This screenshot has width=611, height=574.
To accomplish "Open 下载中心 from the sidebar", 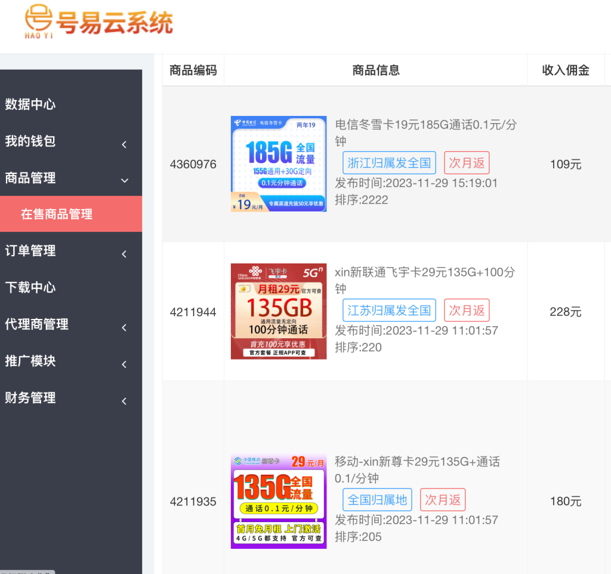I will (x=30, y=288).
